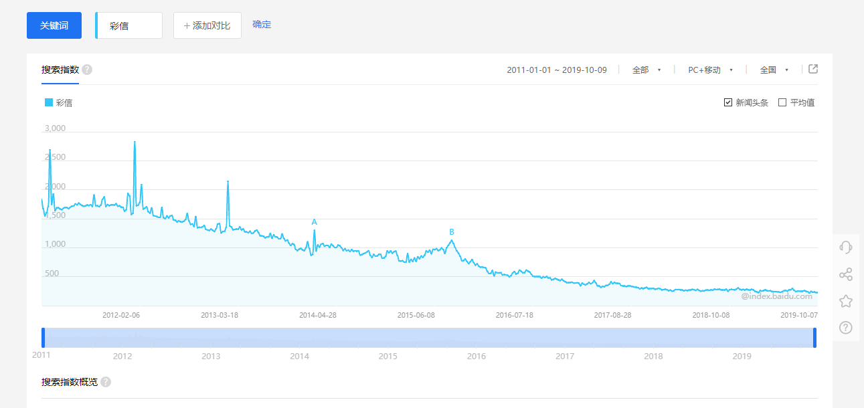
Task: Click 添加对比 to add comparison
Action: tap(207, 25)
